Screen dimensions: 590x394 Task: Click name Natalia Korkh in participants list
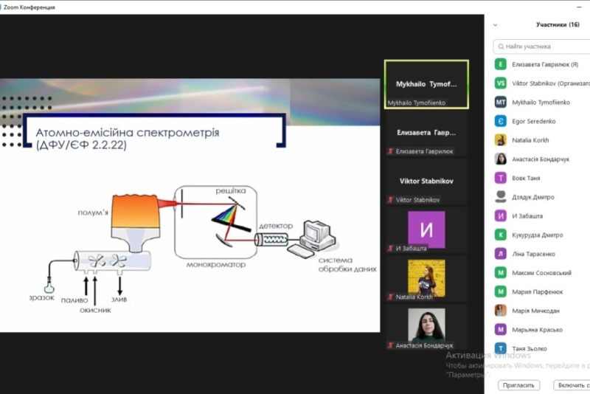[x=530, y=140]
